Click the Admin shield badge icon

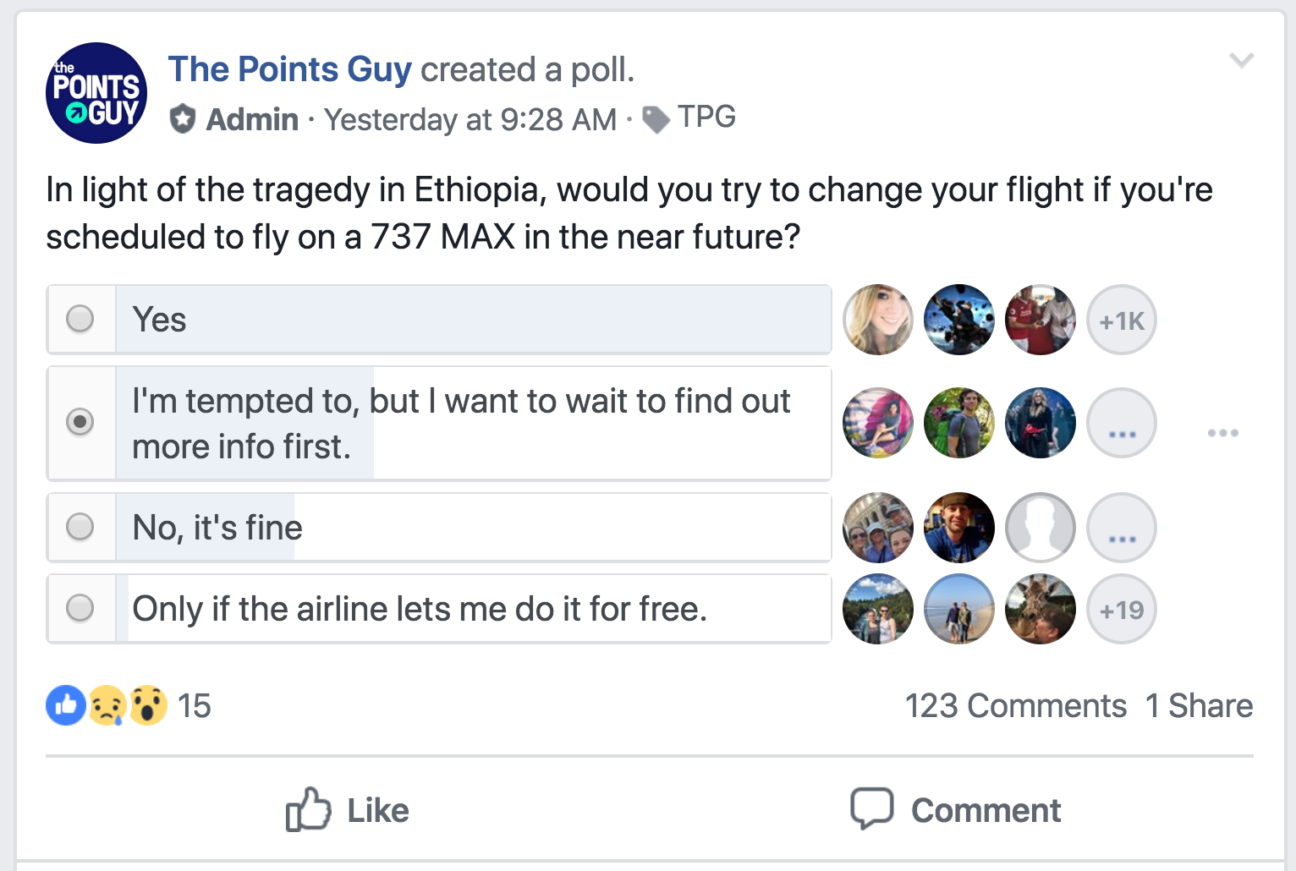[x=182, y=119]
